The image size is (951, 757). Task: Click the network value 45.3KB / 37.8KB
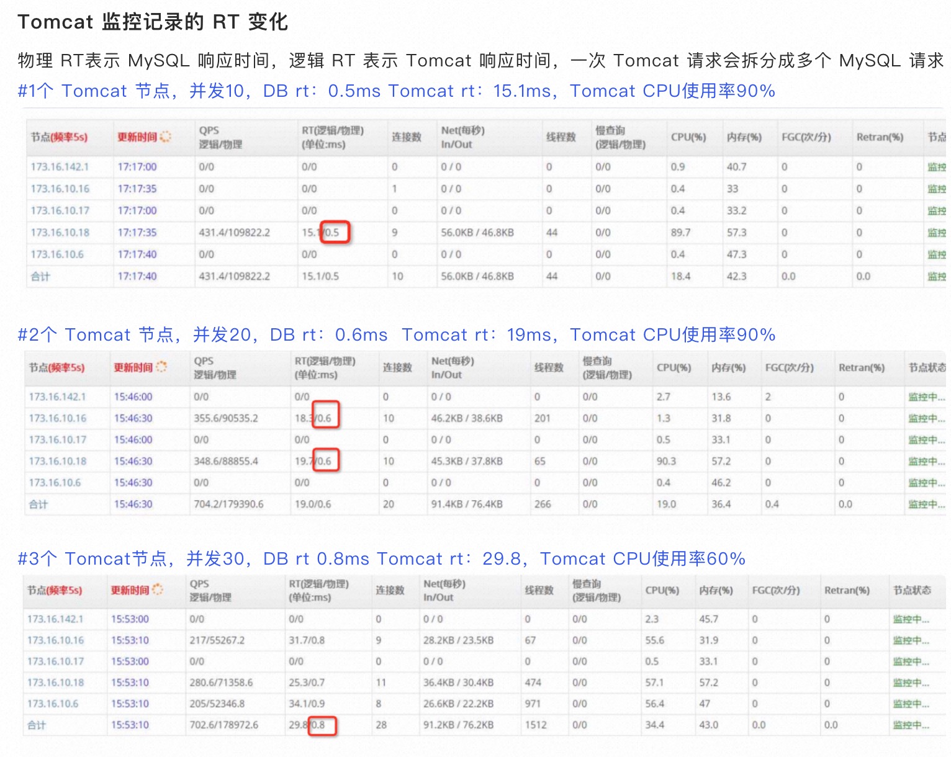467,461
